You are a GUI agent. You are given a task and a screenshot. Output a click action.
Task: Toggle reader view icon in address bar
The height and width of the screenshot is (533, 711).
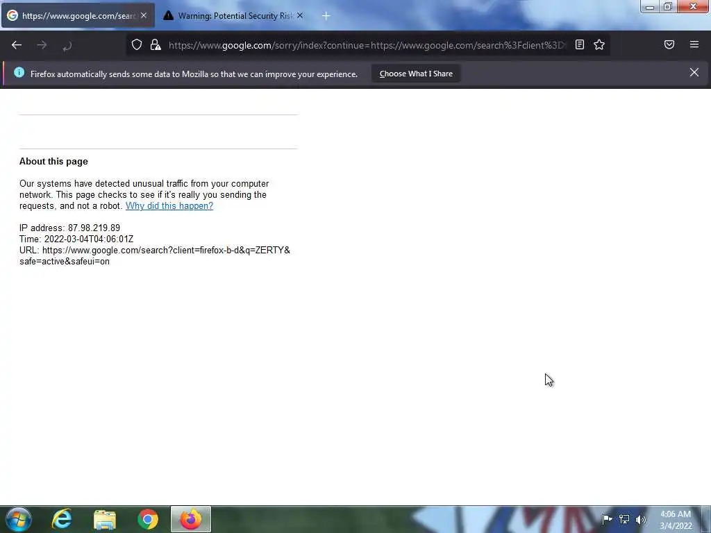(580, 45)
